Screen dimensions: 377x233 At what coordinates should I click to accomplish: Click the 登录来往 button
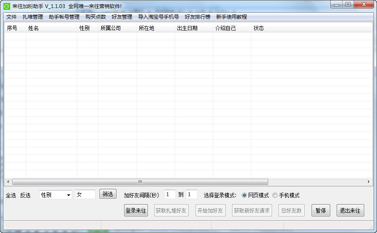[x=136, y=211]
